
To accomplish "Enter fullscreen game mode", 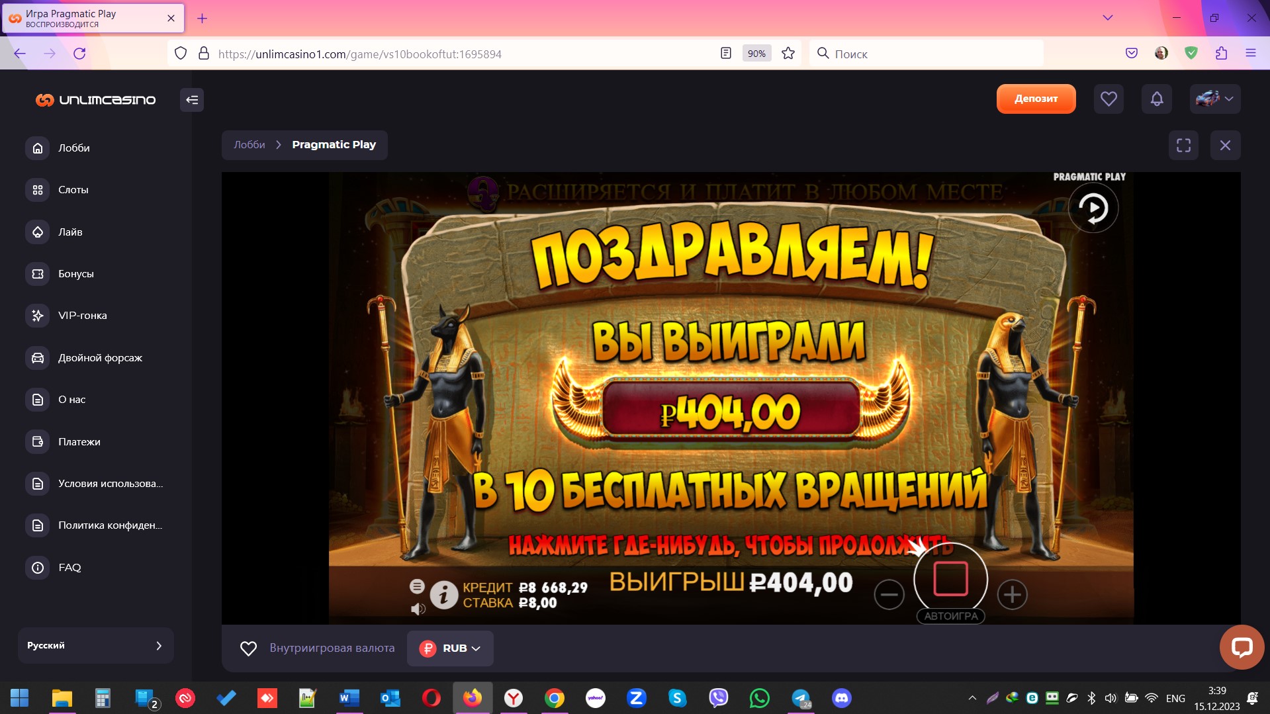I will (x=1183, y=145).
